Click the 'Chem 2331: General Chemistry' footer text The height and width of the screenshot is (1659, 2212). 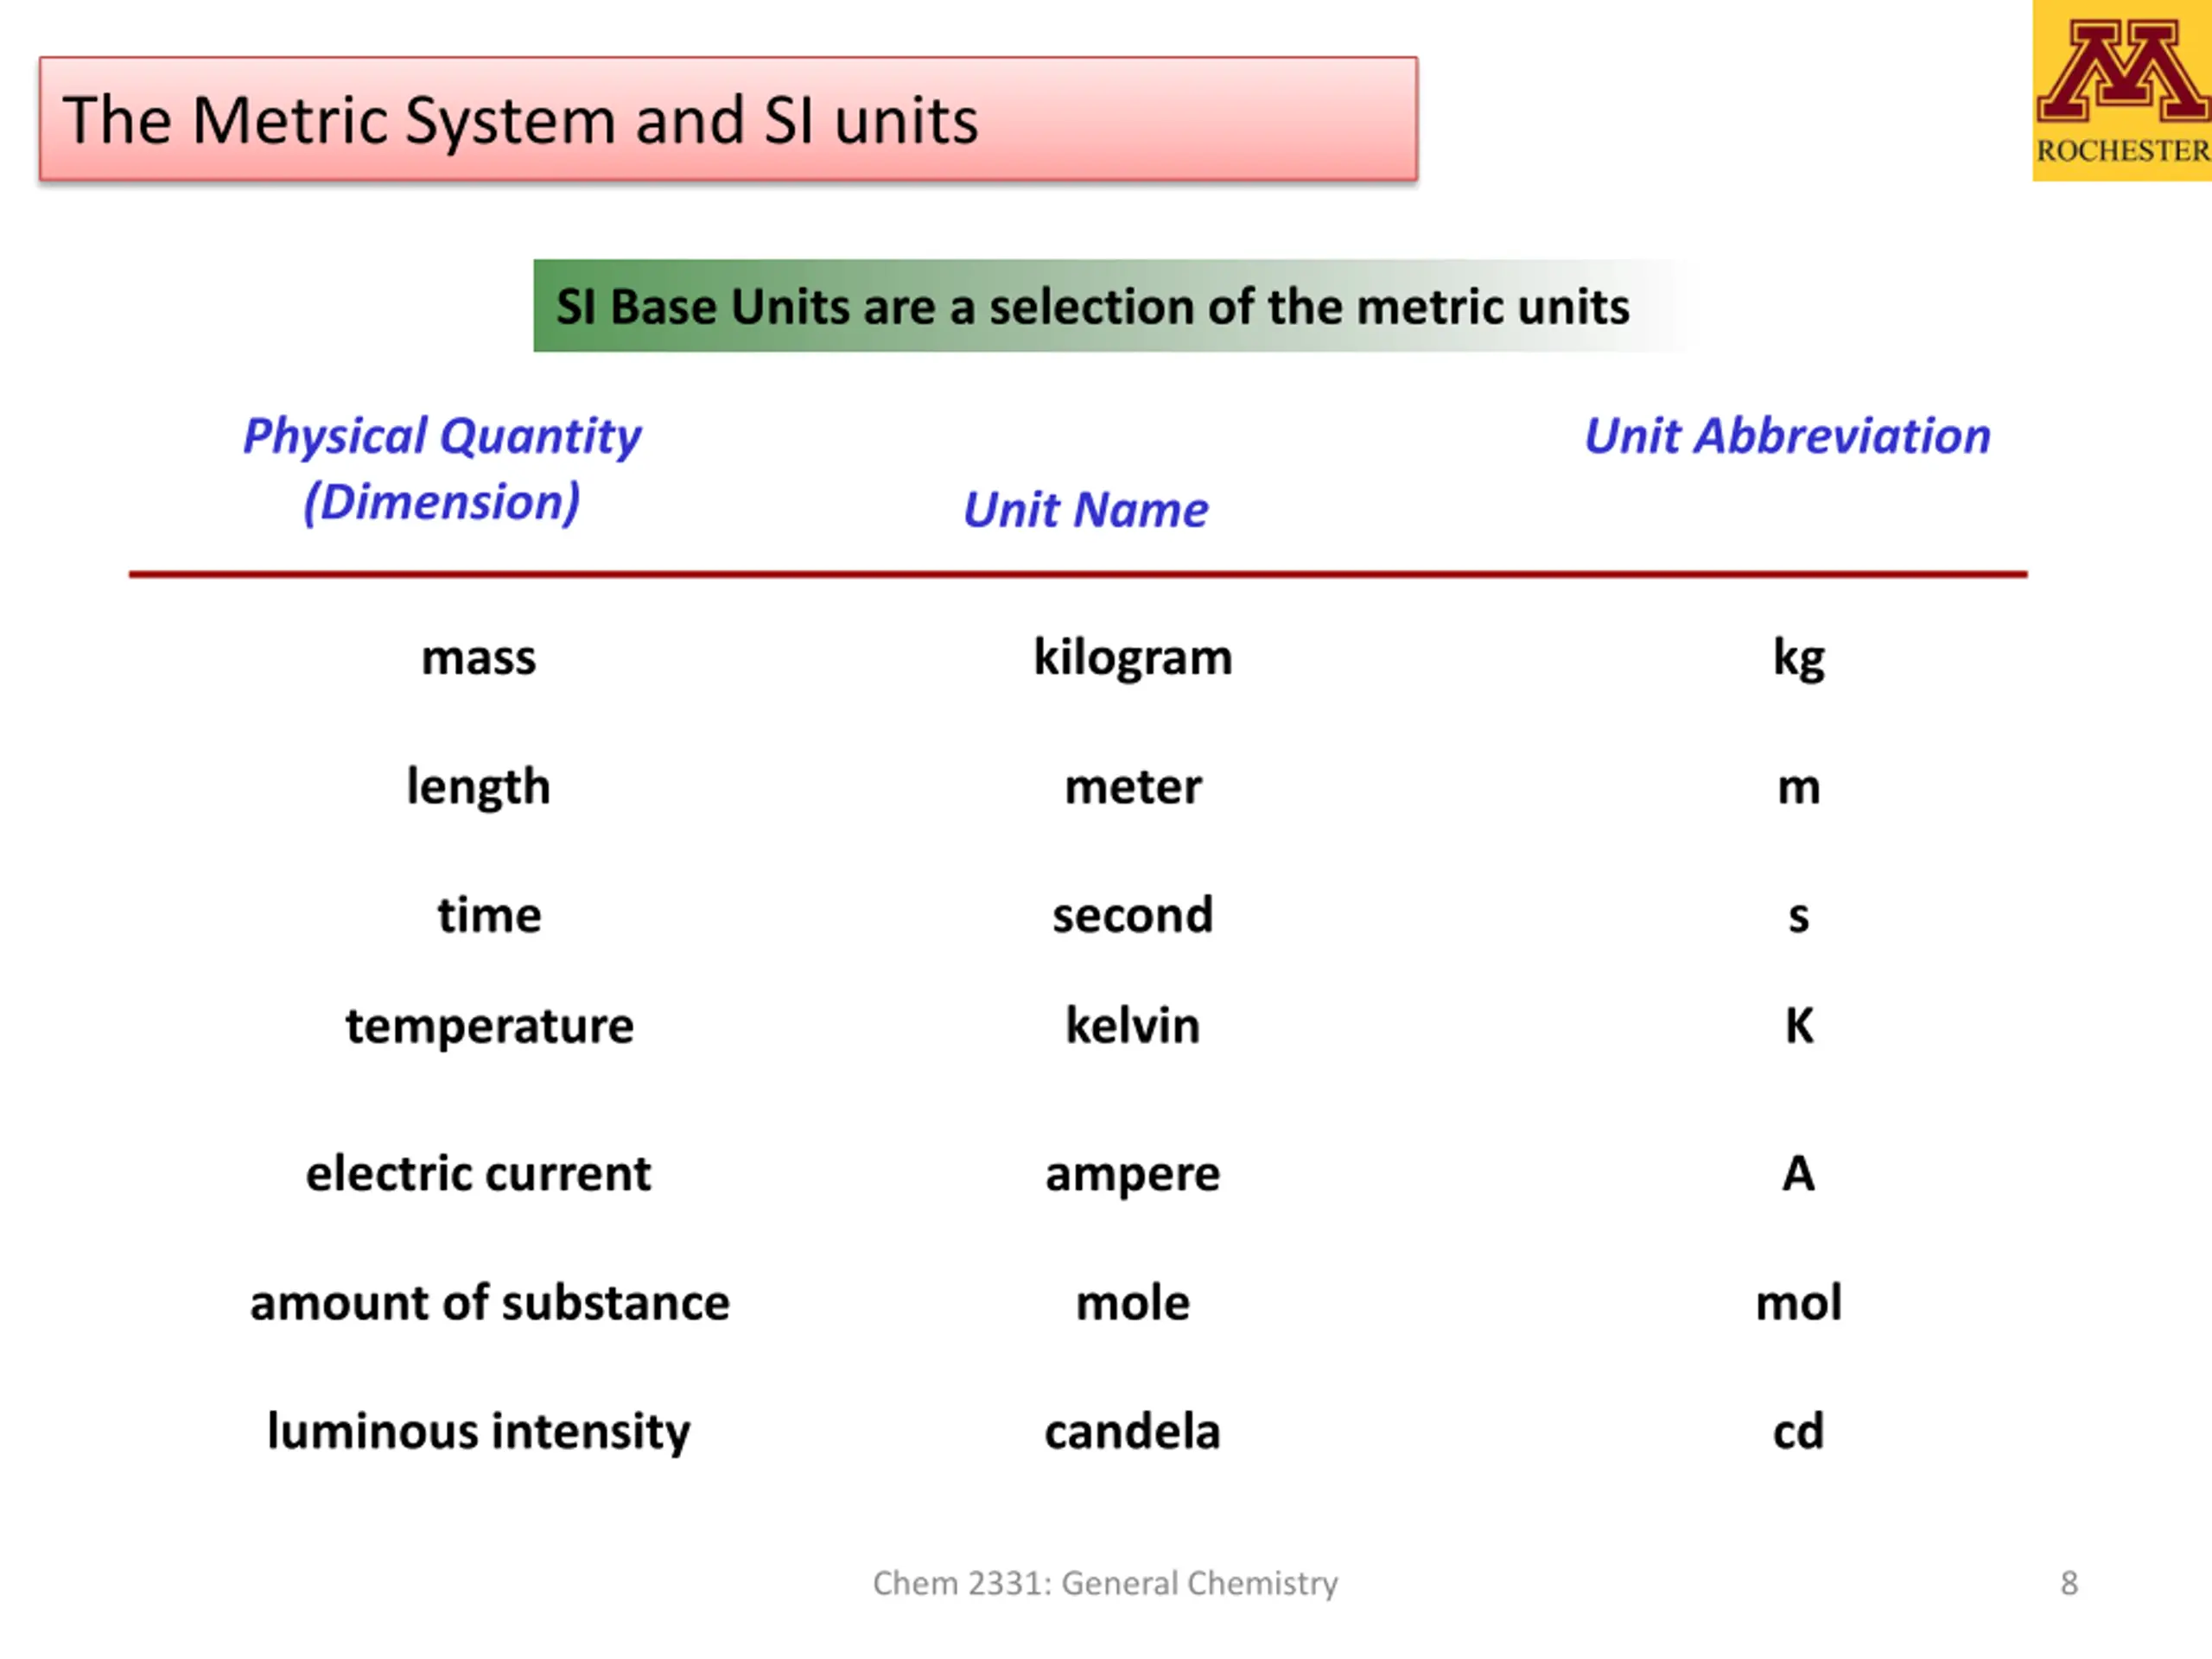[x=1105, y=1583]
